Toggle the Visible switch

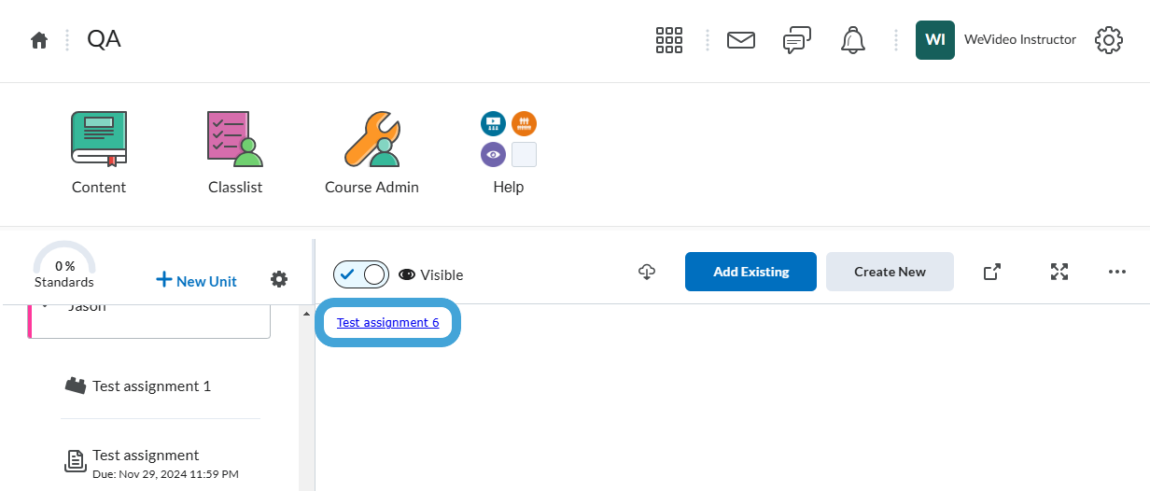361,274
